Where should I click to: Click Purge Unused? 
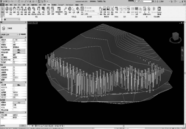39,11
